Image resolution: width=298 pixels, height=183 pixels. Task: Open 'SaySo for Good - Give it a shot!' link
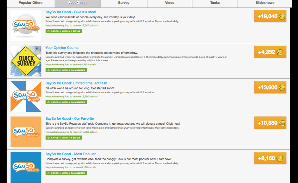(71, 12)
